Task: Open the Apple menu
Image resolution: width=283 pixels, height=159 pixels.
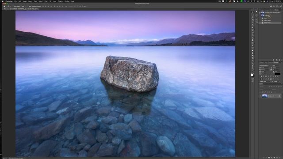Action: [3, 1]
